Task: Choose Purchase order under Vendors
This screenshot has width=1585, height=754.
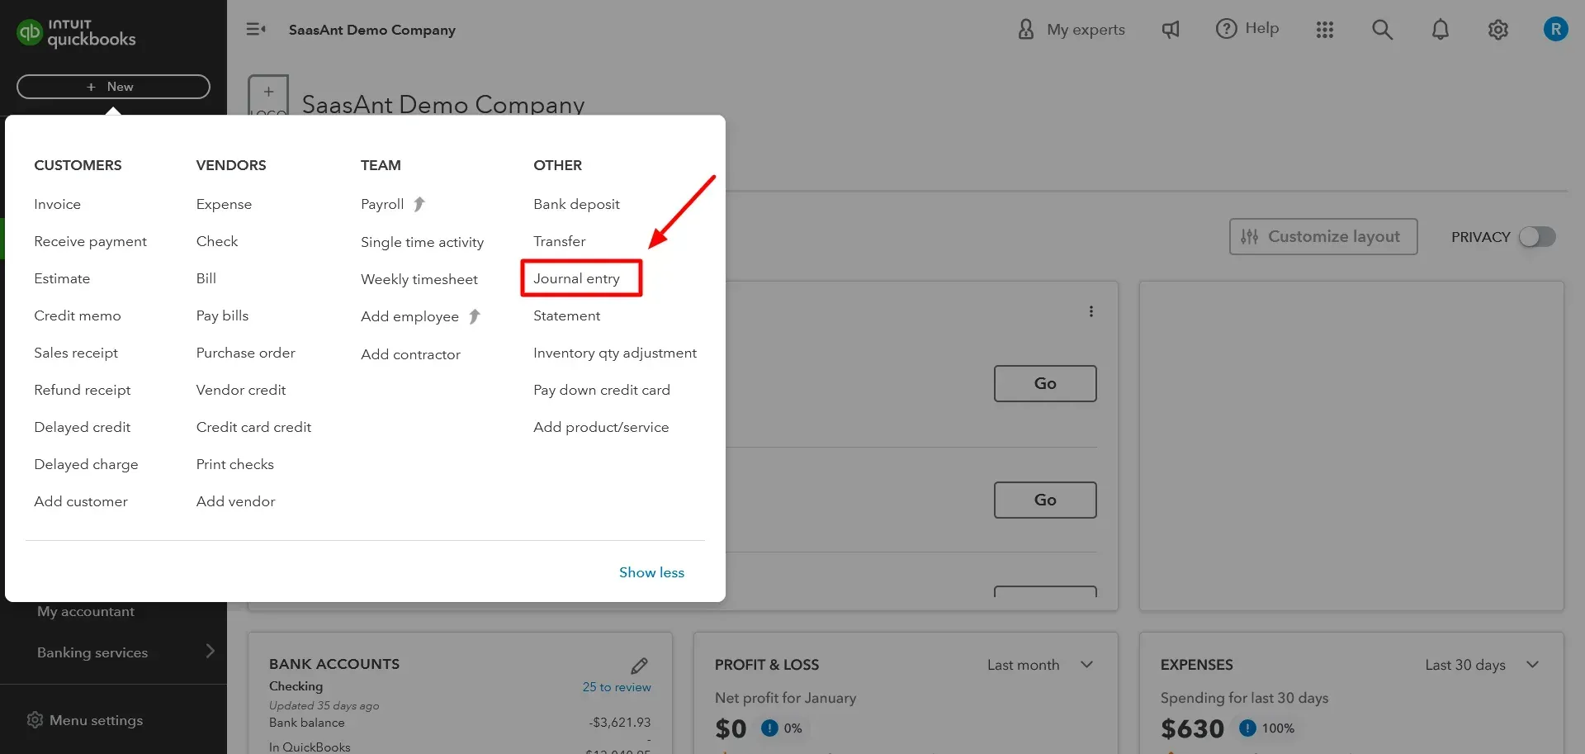Action: (x=245, y=353)
